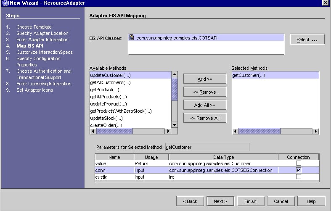Select getProduct(...) in Available Methods

(130, 90)
